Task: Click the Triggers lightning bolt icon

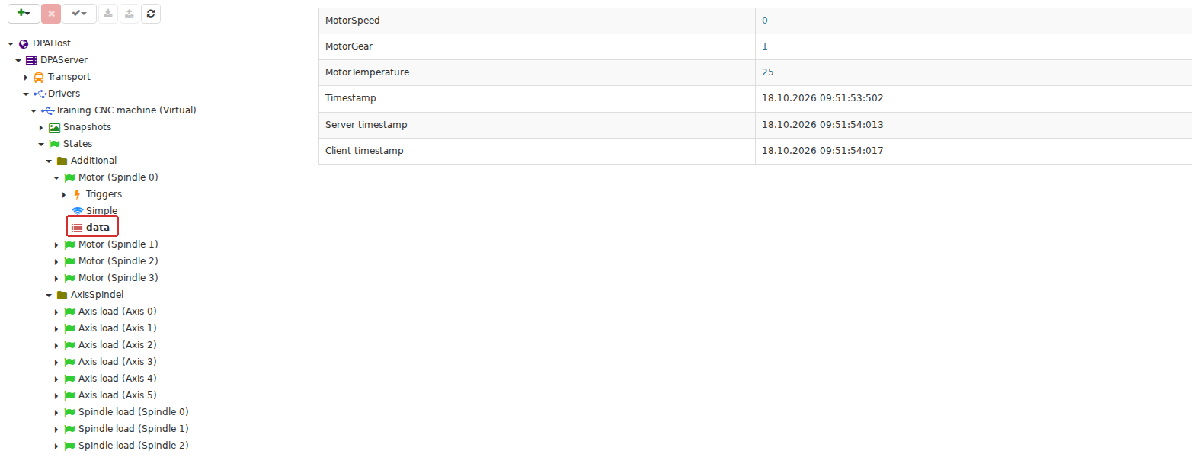Action: pyautogui.click(x=77, y=195)
